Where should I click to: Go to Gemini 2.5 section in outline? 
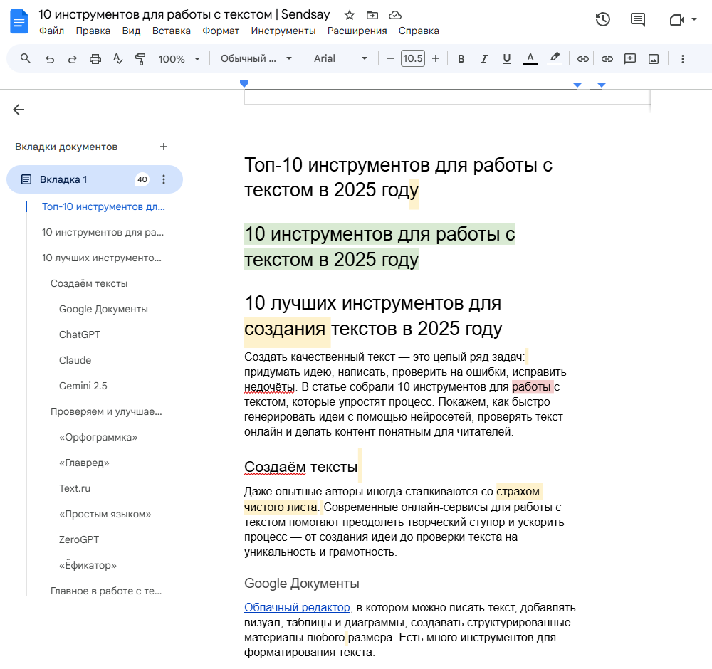pyautogui.click(x=83, y=386)
